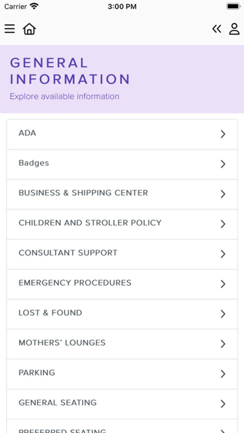Tap the chevron next to Parking
Screen dimensions: 244x433
(223, 374)
